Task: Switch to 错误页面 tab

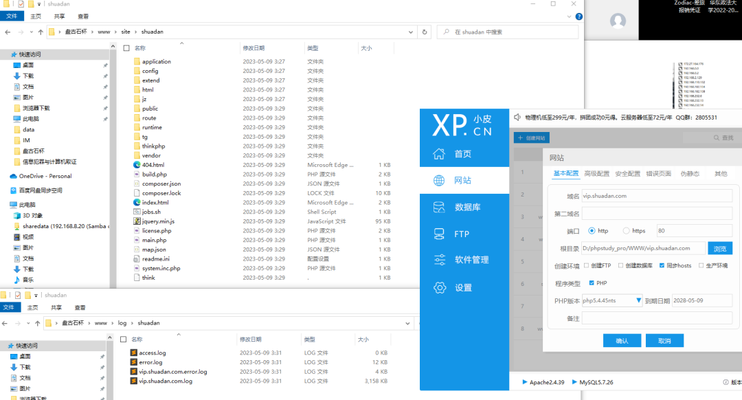Action: click(659, 174)
